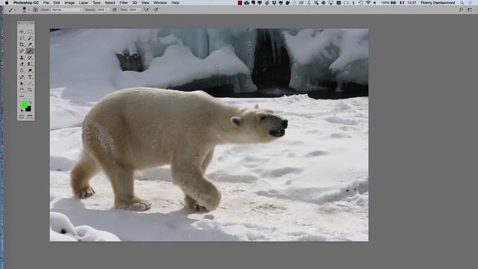Select the History Brush tool
Screen dimensions: 478x269
coord(30,58)
